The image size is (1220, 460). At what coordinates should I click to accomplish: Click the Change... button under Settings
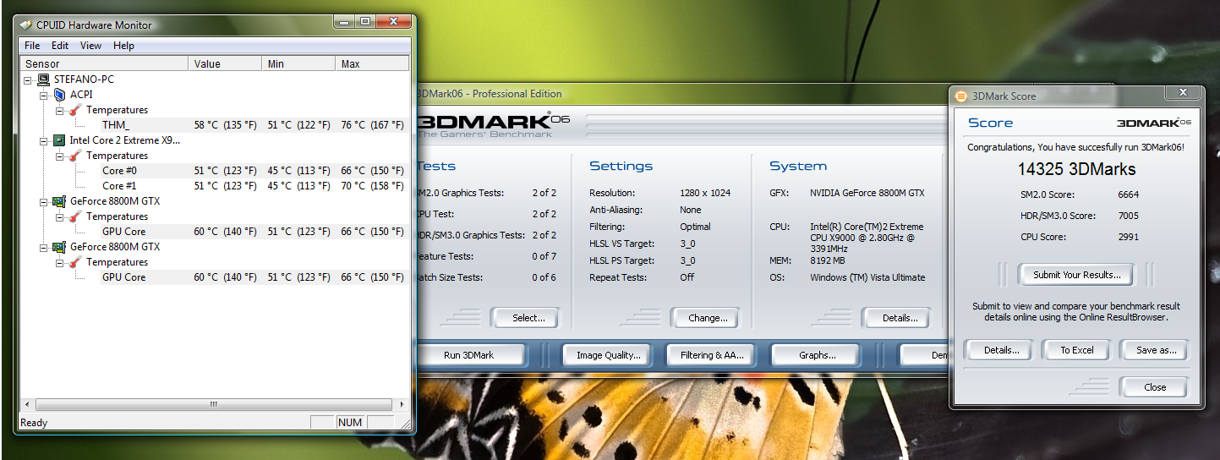707,318
